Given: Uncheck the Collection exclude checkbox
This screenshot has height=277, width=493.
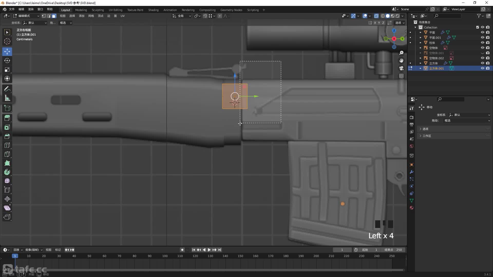Looking at the screenshot, I should pos(478,27).
